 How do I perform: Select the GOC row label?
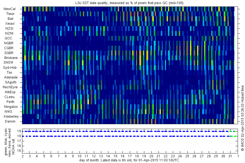point(8,38)
